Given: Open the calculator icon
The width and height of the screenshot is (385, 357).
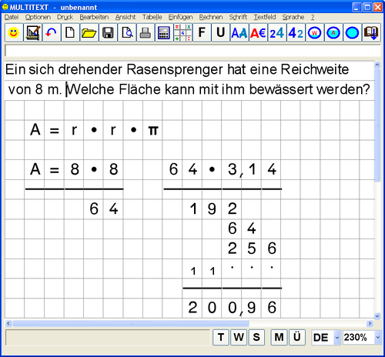Looking at the screenshot, I should tap(164, 32).
